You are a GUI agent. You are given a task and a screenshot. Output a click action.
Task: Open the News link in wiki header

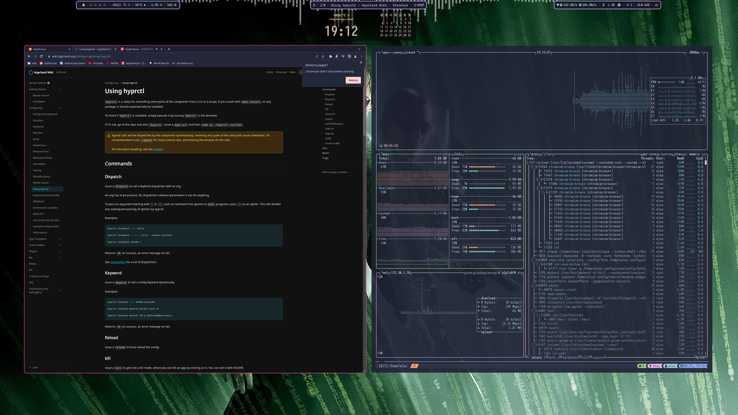[292, 72]
